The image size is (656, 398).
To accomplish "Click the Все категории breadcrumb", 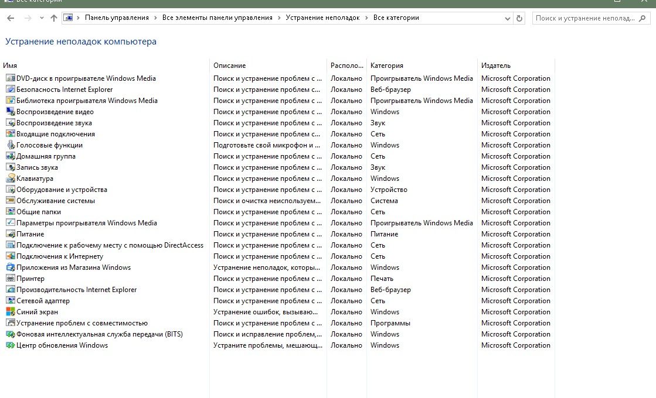I will [x=396, y=18].
